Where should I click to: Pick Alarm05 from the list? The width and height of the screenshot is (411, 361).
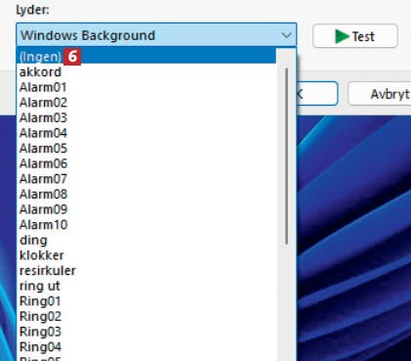click(x=146, y=149)
